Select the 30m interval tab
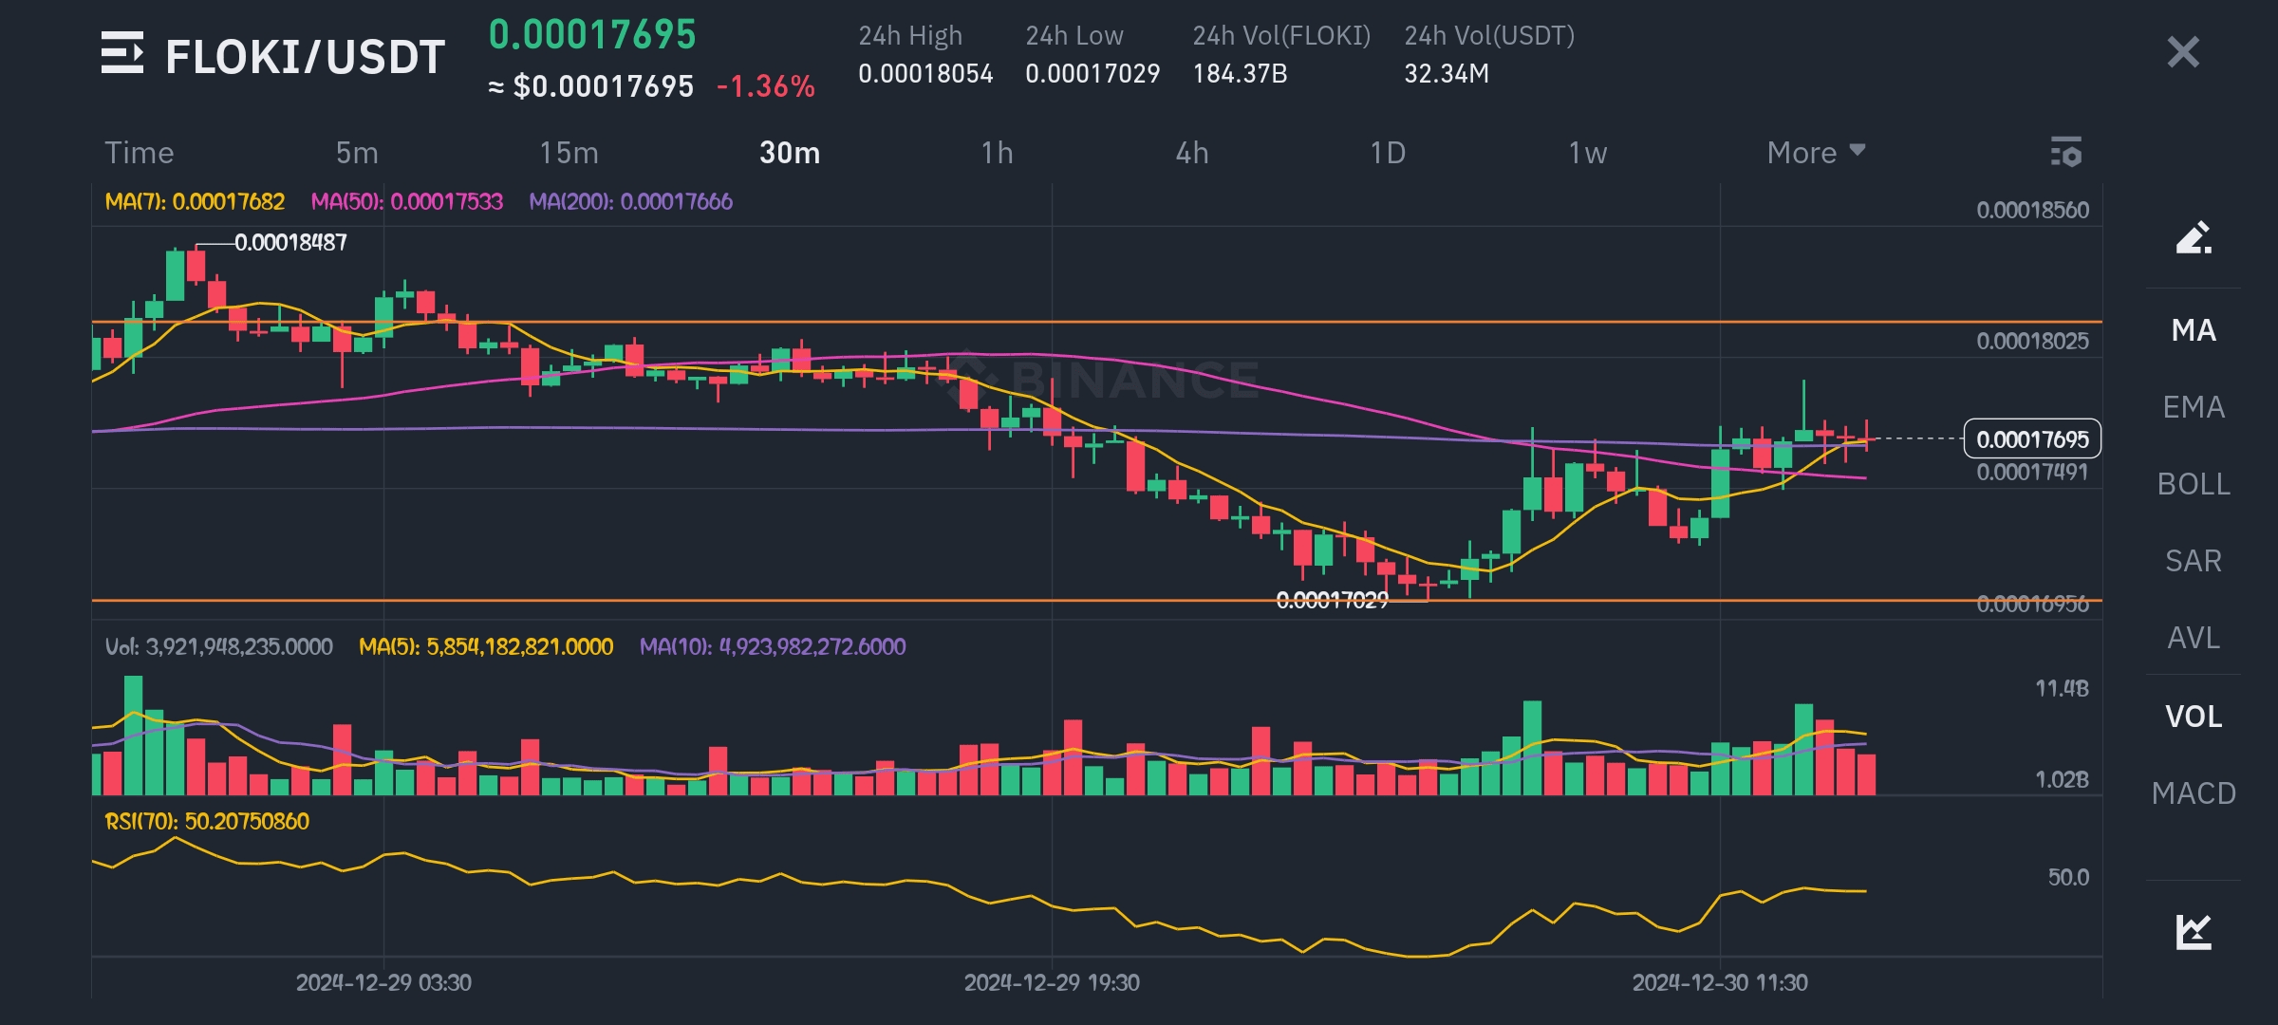 click(789, 153)
